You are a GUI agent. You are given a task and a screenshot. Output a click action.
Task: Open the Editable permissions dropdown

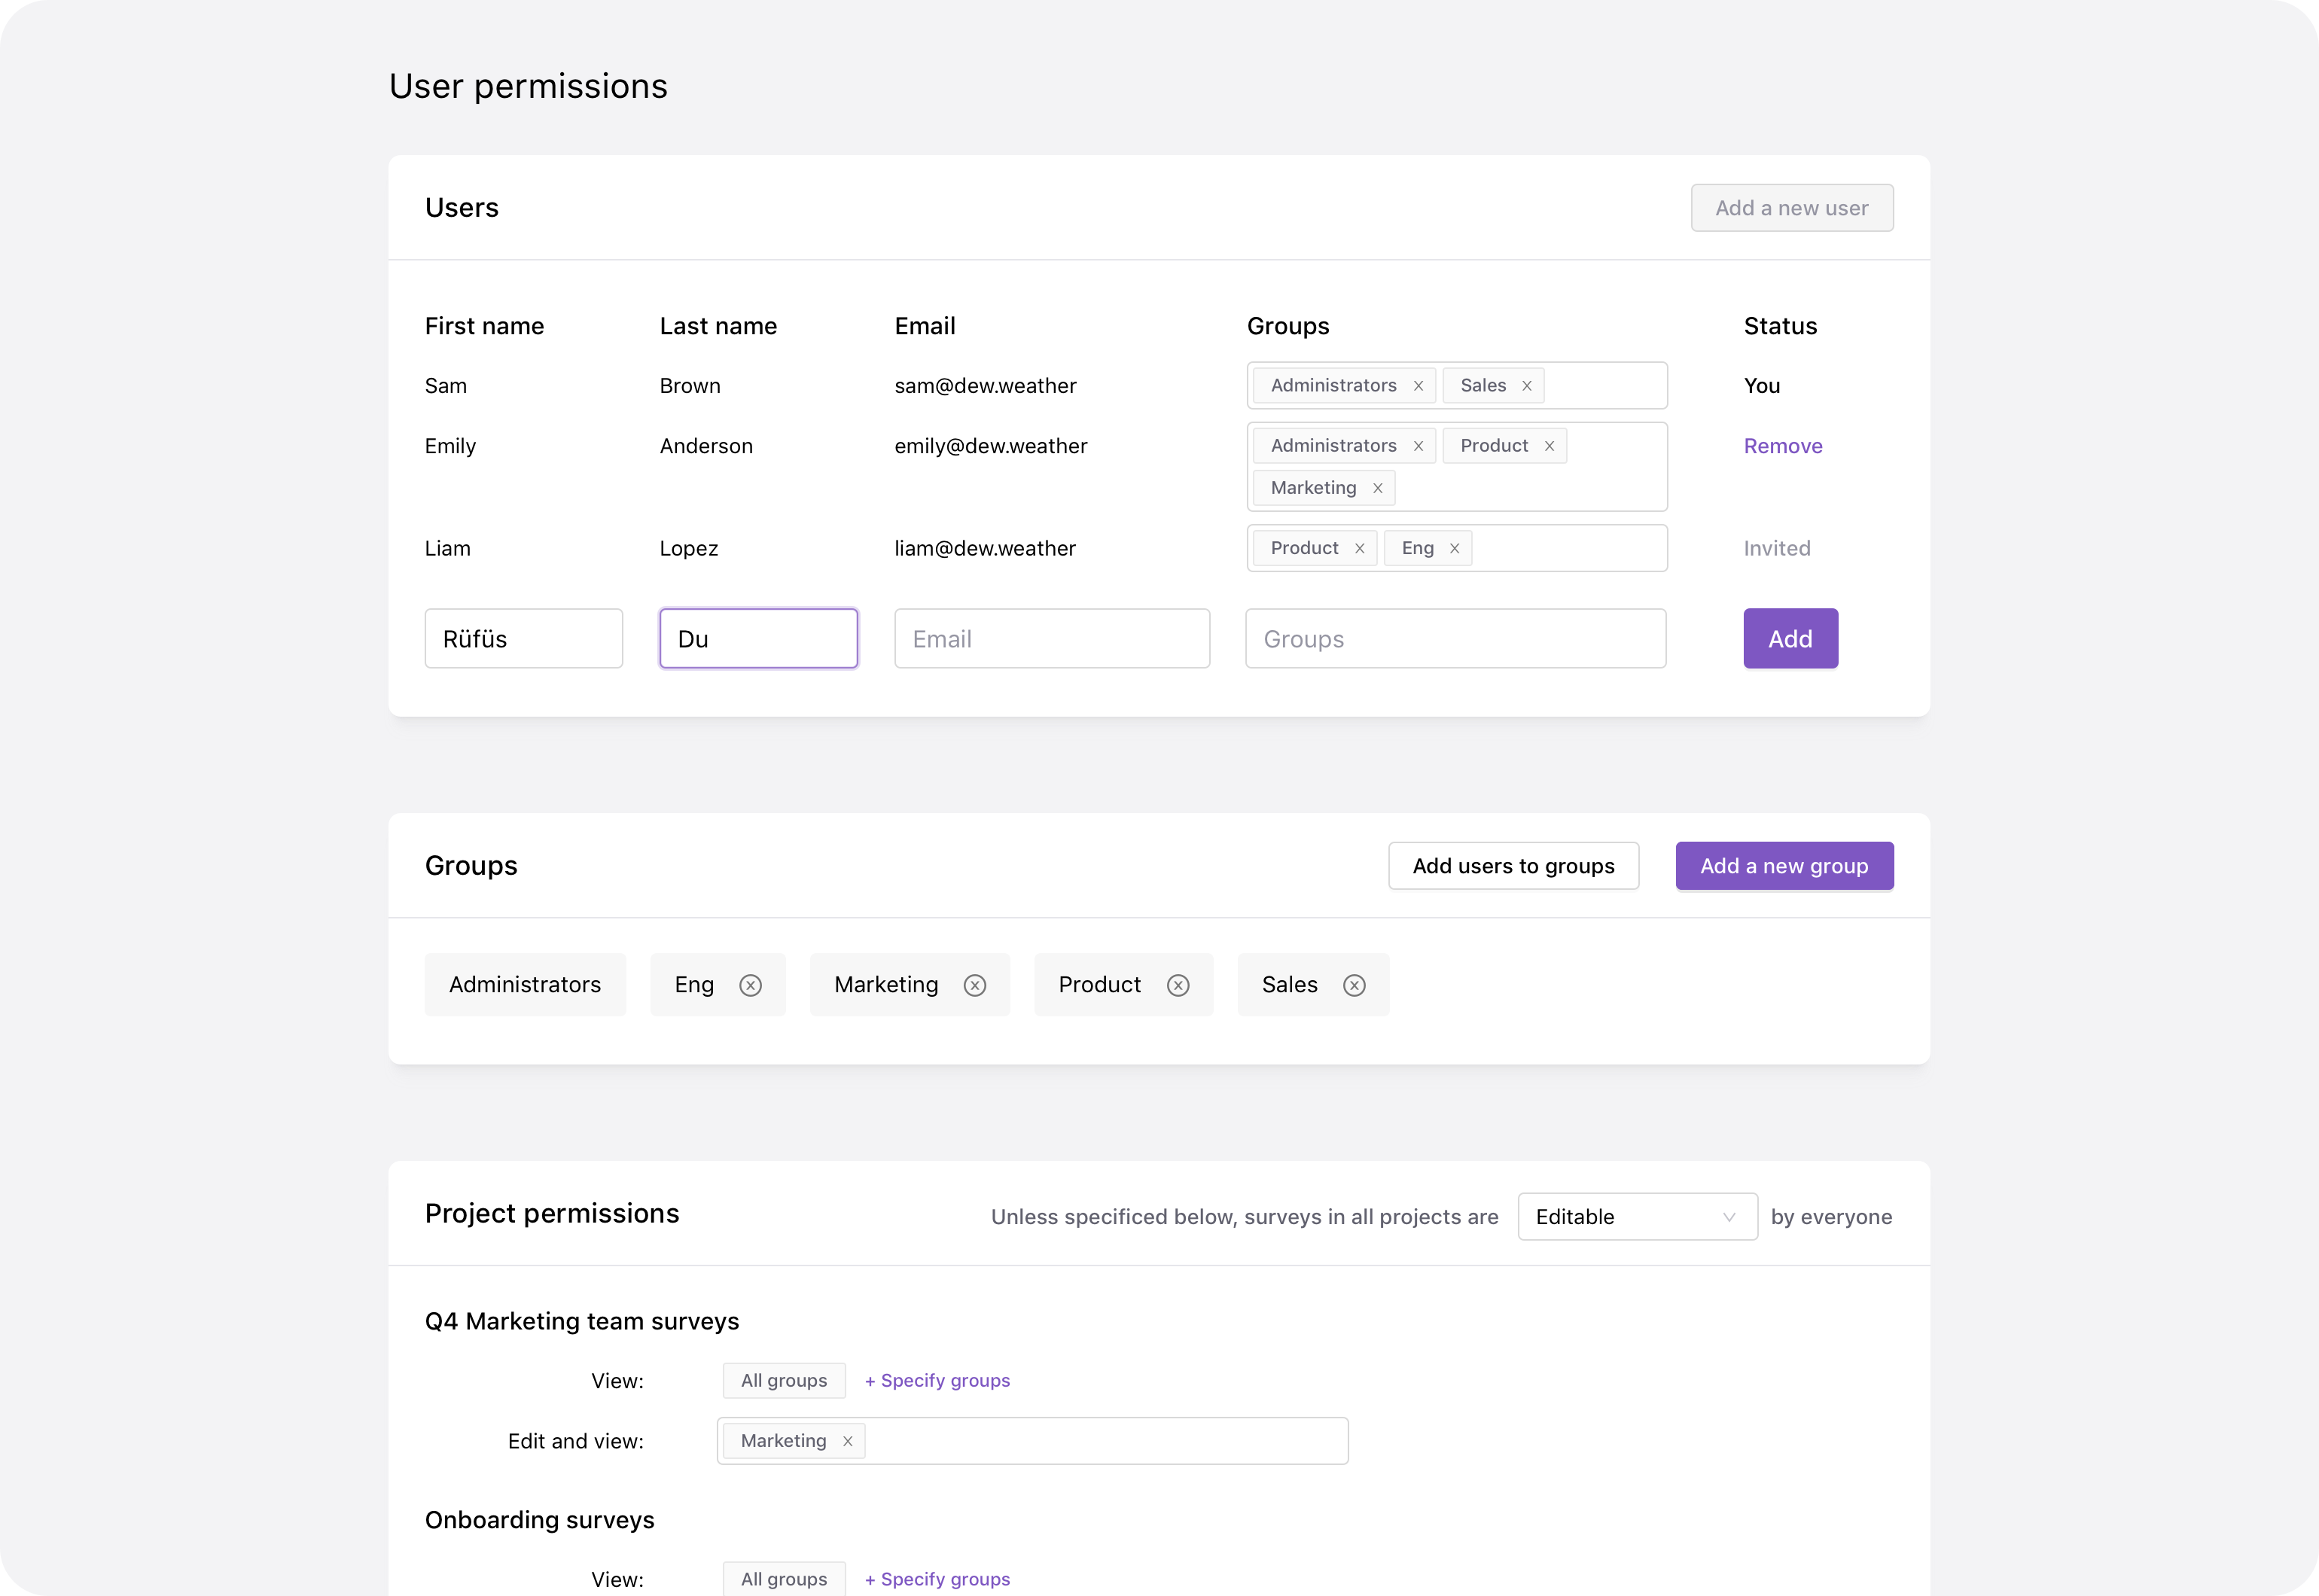point(1637,1217)
